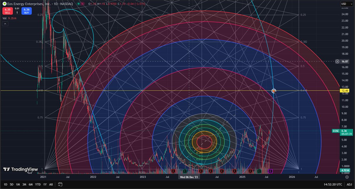Screen dimensions: 355x189
Task: Click the 24.00 price axis label
Action: 344,14
